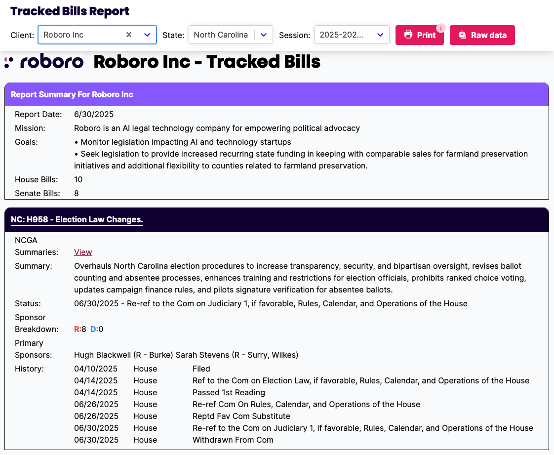This screenshot has height=455, width=554.
Task: Click the Status line dated 06/30/2025
Action: (271, 303)
